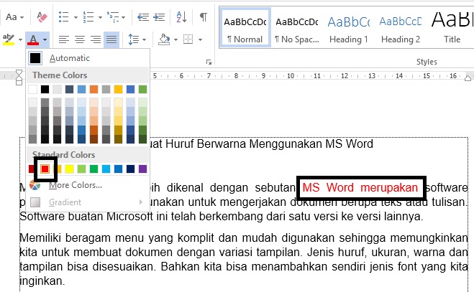Select the Normal style
Viewport: 474px width, 292px height.
[x=245, y=28]
